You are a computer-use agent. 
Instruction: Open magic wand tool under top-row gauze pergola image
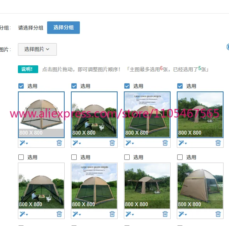pyautogui.click(x=130, y=143)
